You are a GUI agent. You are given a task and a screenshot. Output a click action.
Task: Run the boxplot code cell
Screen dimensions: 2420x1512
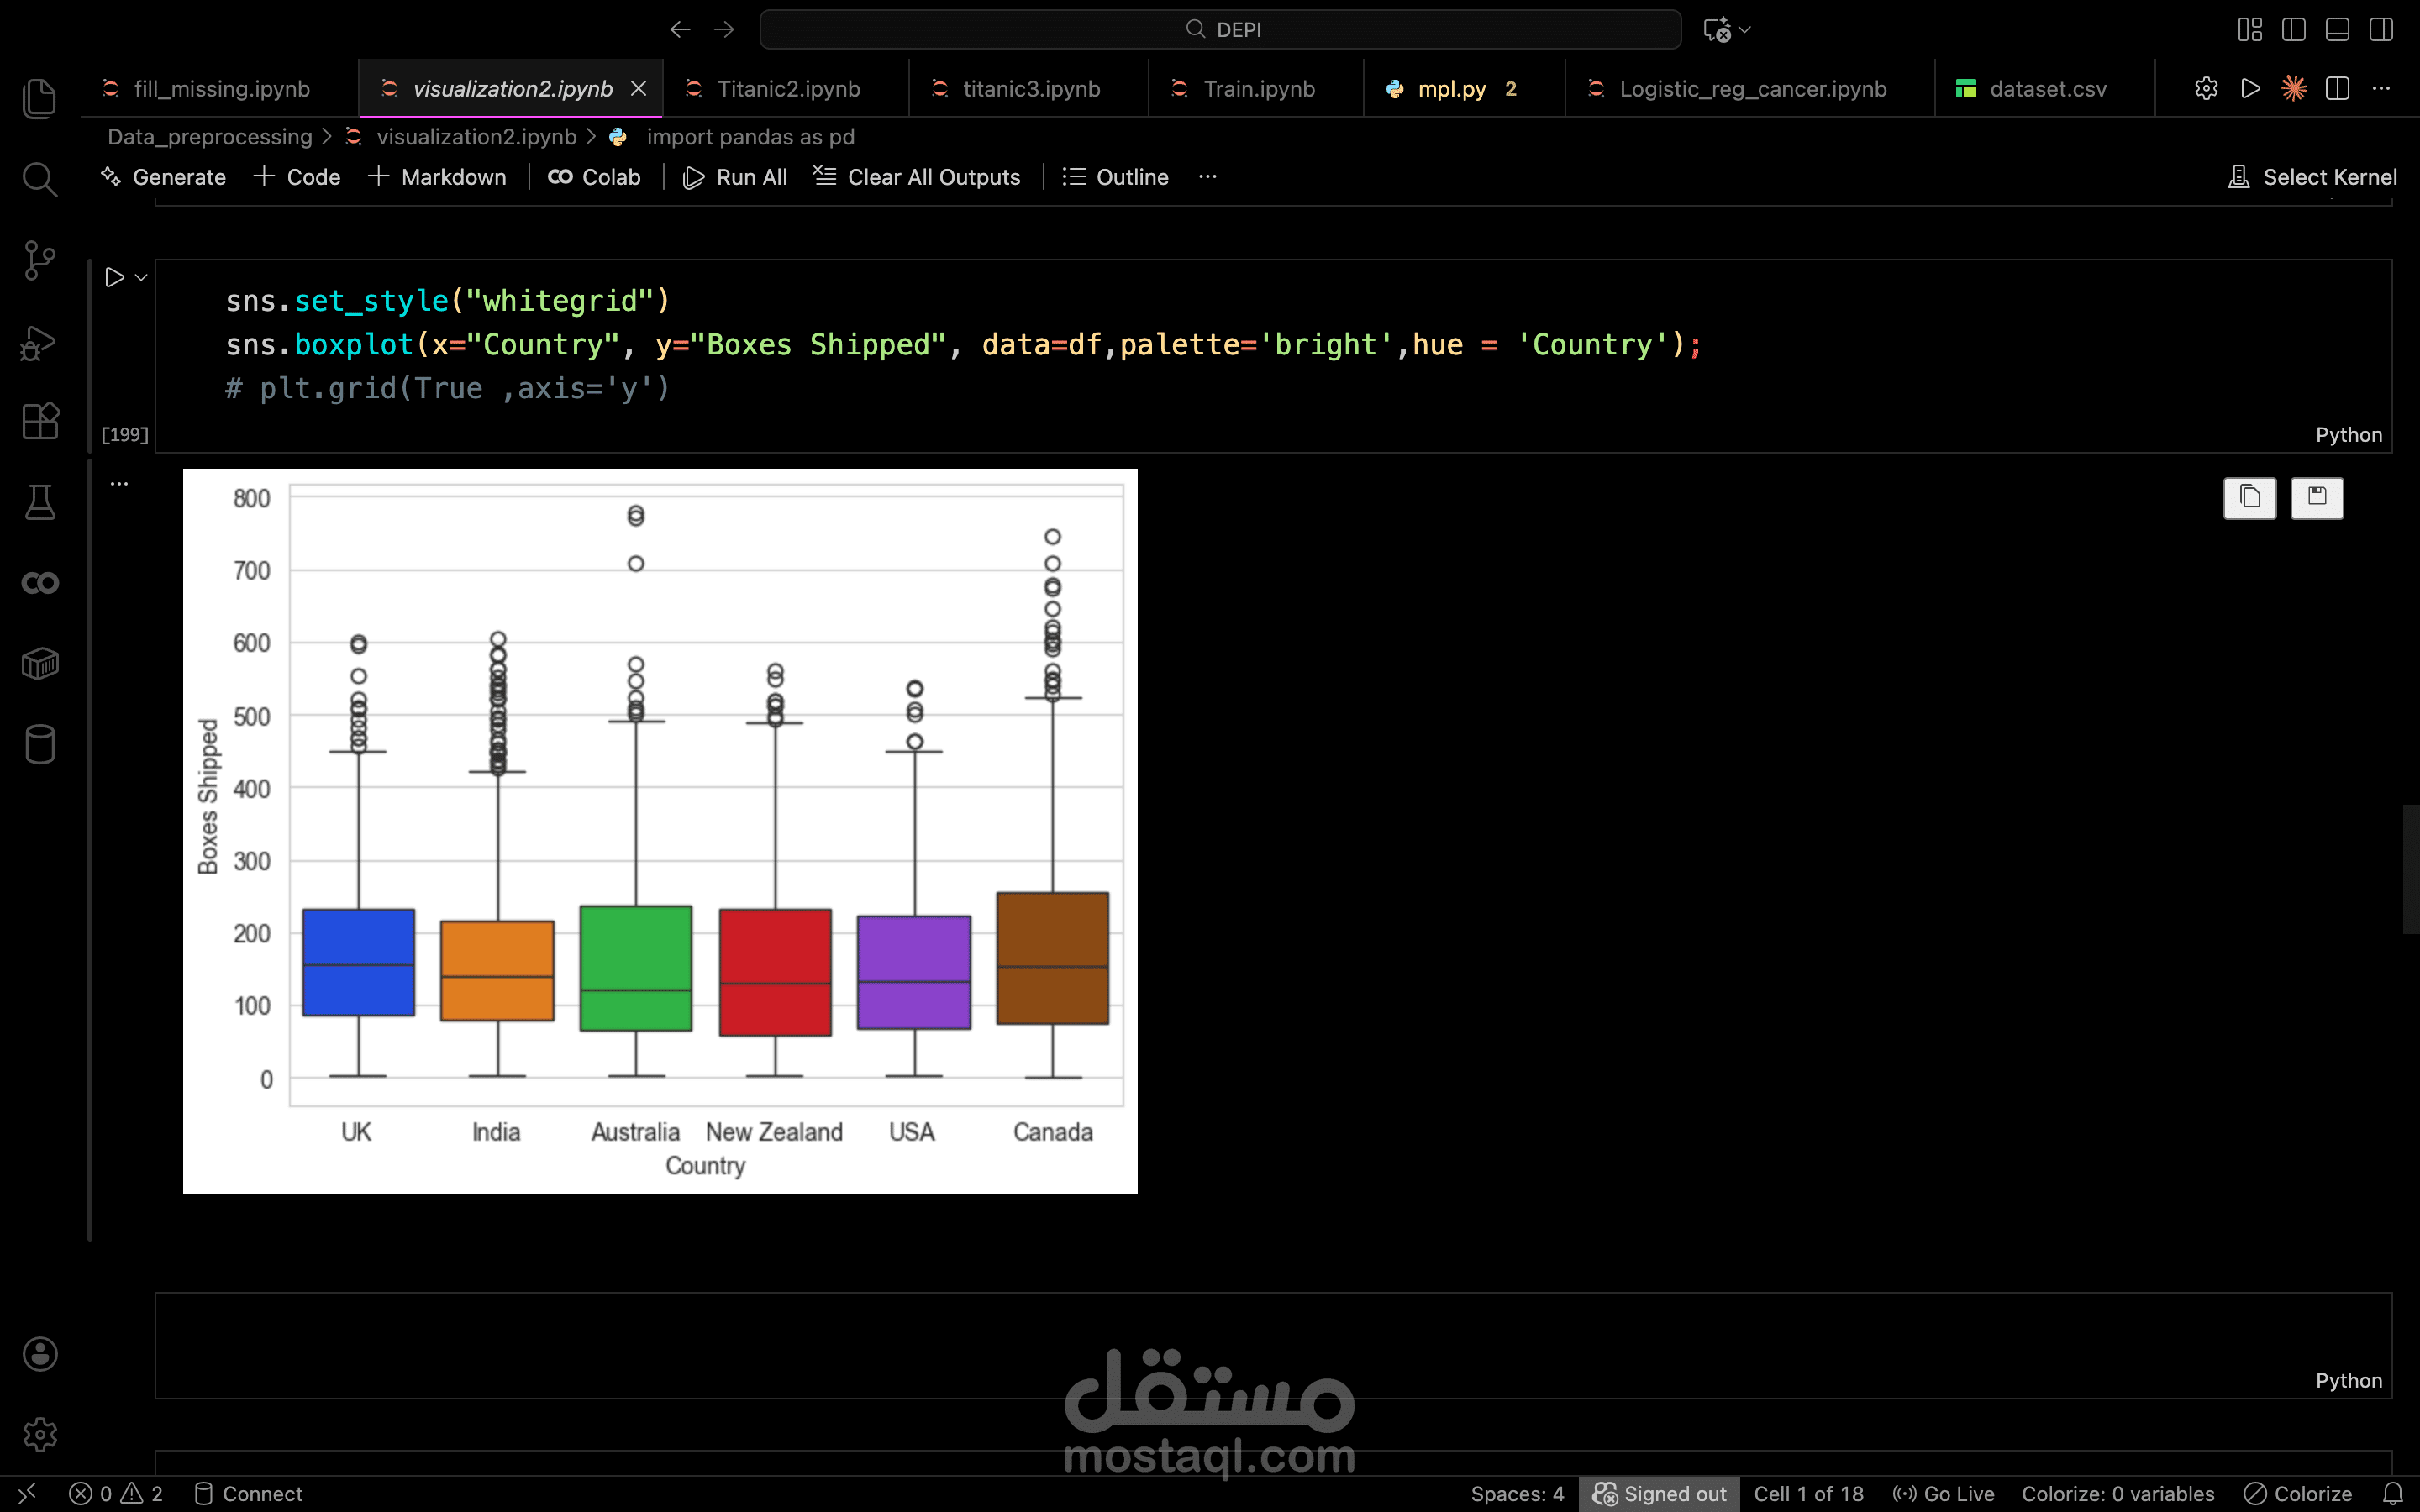(x=114, y=277)
